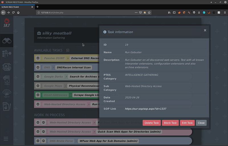Reload the current page

click(13, 13)
